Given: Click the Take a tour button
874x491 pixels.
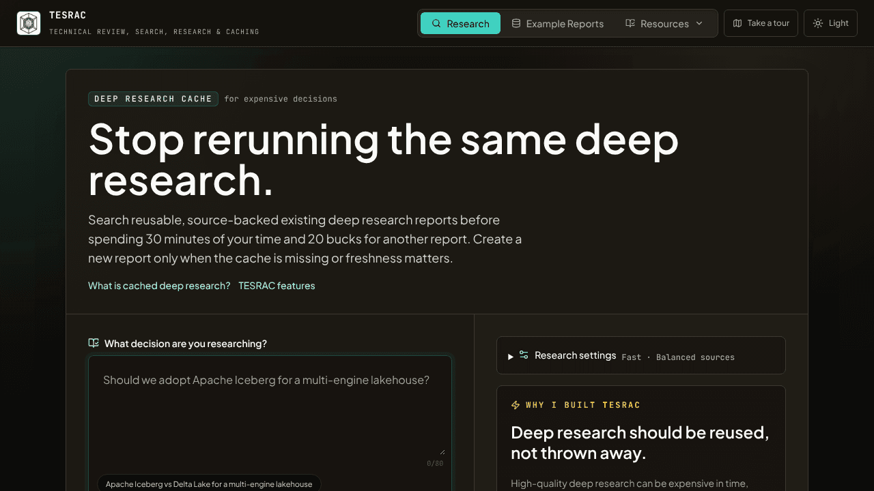Looking at the screenshot, I should [761, 23].
